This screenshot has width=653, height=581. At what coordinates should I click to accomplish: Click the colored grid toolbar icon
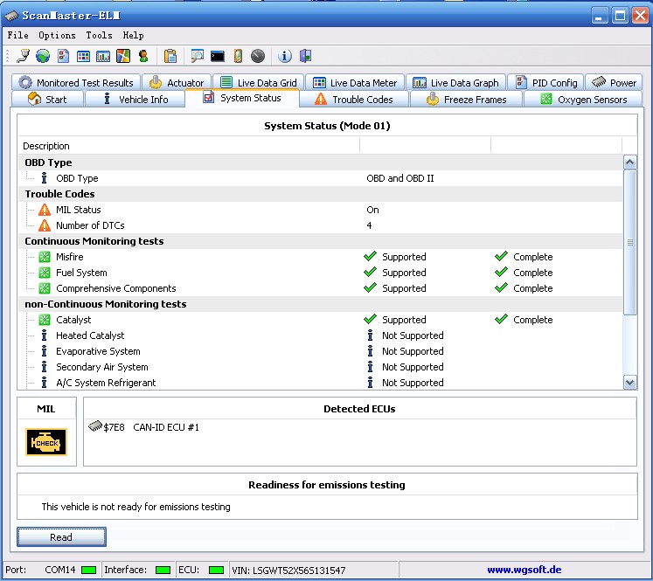pos(83,56)
